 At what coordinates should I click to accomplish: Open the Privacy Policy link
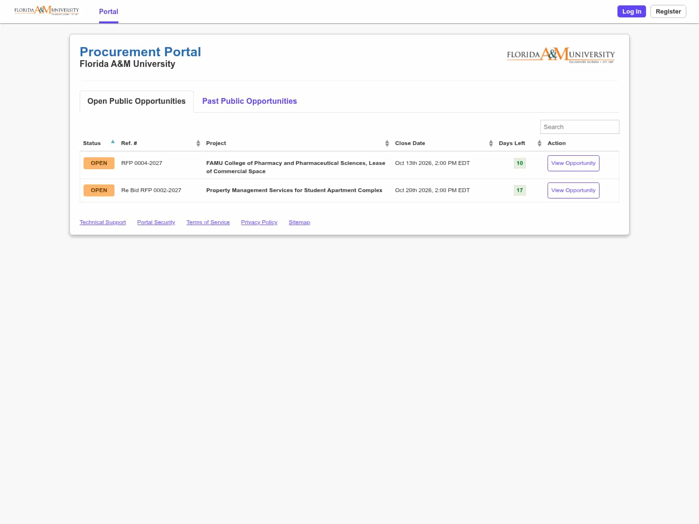click(259, 223)
